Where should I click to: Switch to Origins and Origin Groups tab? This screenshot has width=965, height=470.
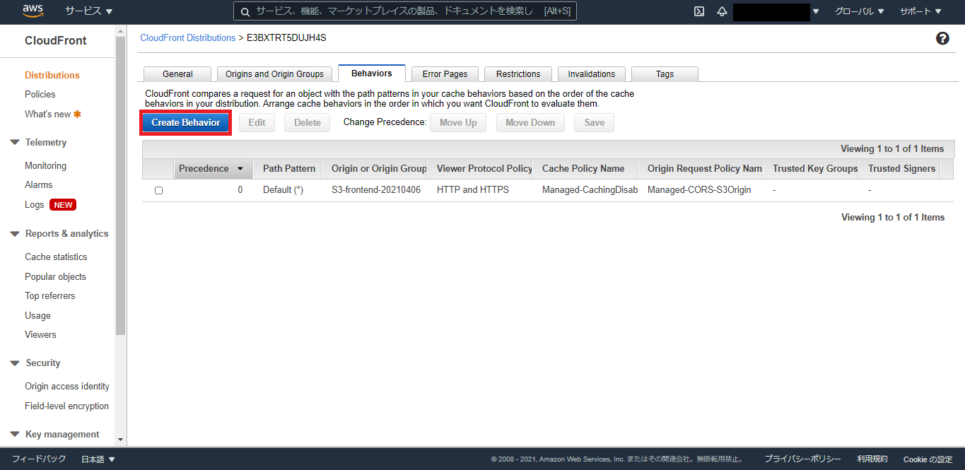click(x=274, y=74)
